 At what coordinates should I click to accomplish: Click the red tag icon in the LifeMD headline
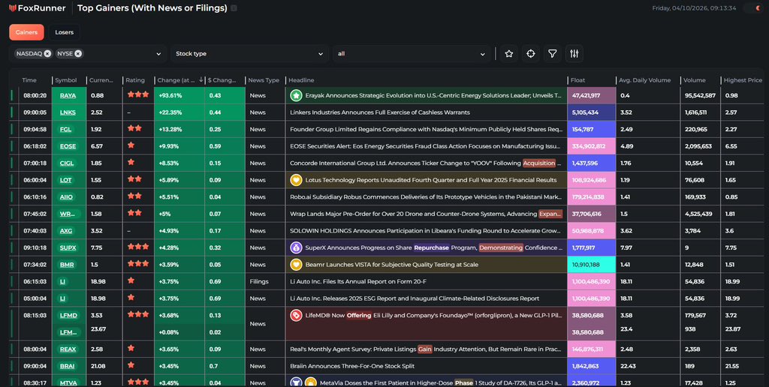[x=296, y=316]
